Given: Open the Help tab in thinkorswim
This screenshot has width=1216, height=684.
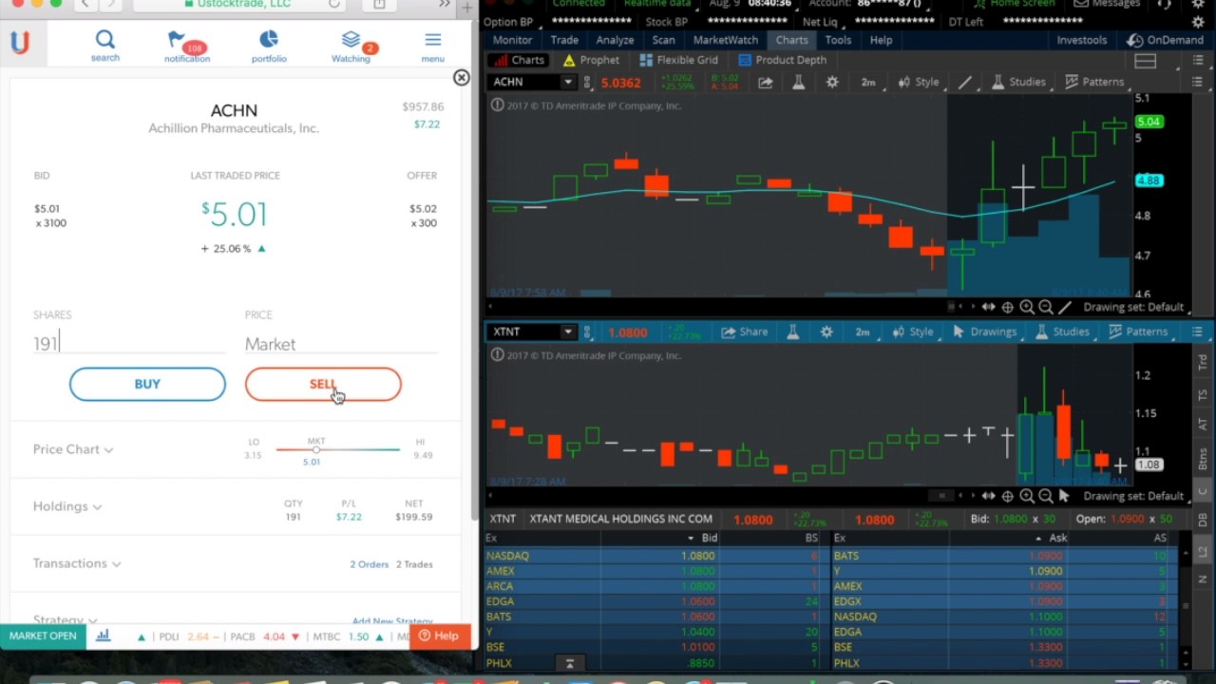Looking at the screenshot, I should click(881, 40).
